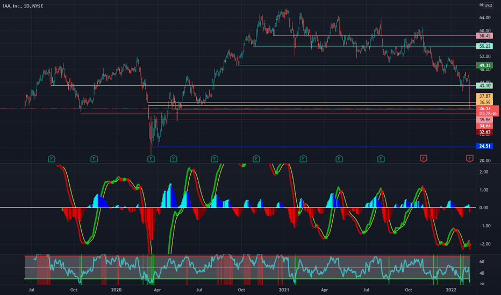501x295 pixels.
Task: Open the earnings marker for November 2019
Action: click(94, 159)
